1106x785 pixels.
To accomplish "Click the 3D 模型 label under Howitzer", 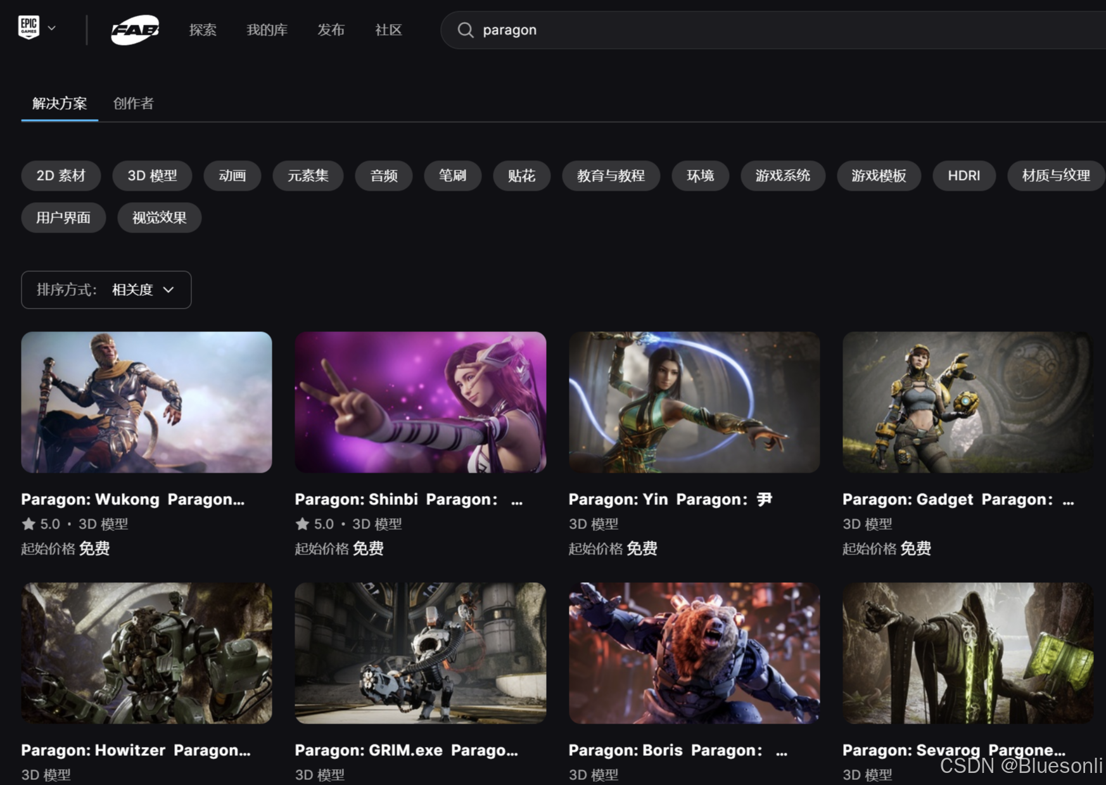I will pyautogui.click(x=46, y=775).
